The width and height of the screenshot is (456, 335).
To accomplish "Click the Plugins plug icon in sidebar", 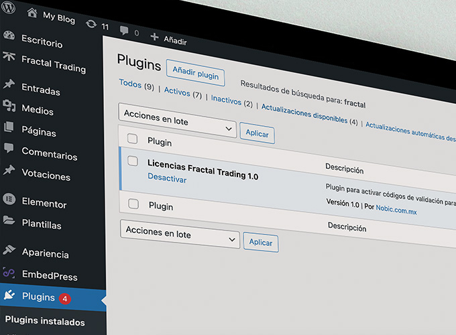I will tap(9, 295).
